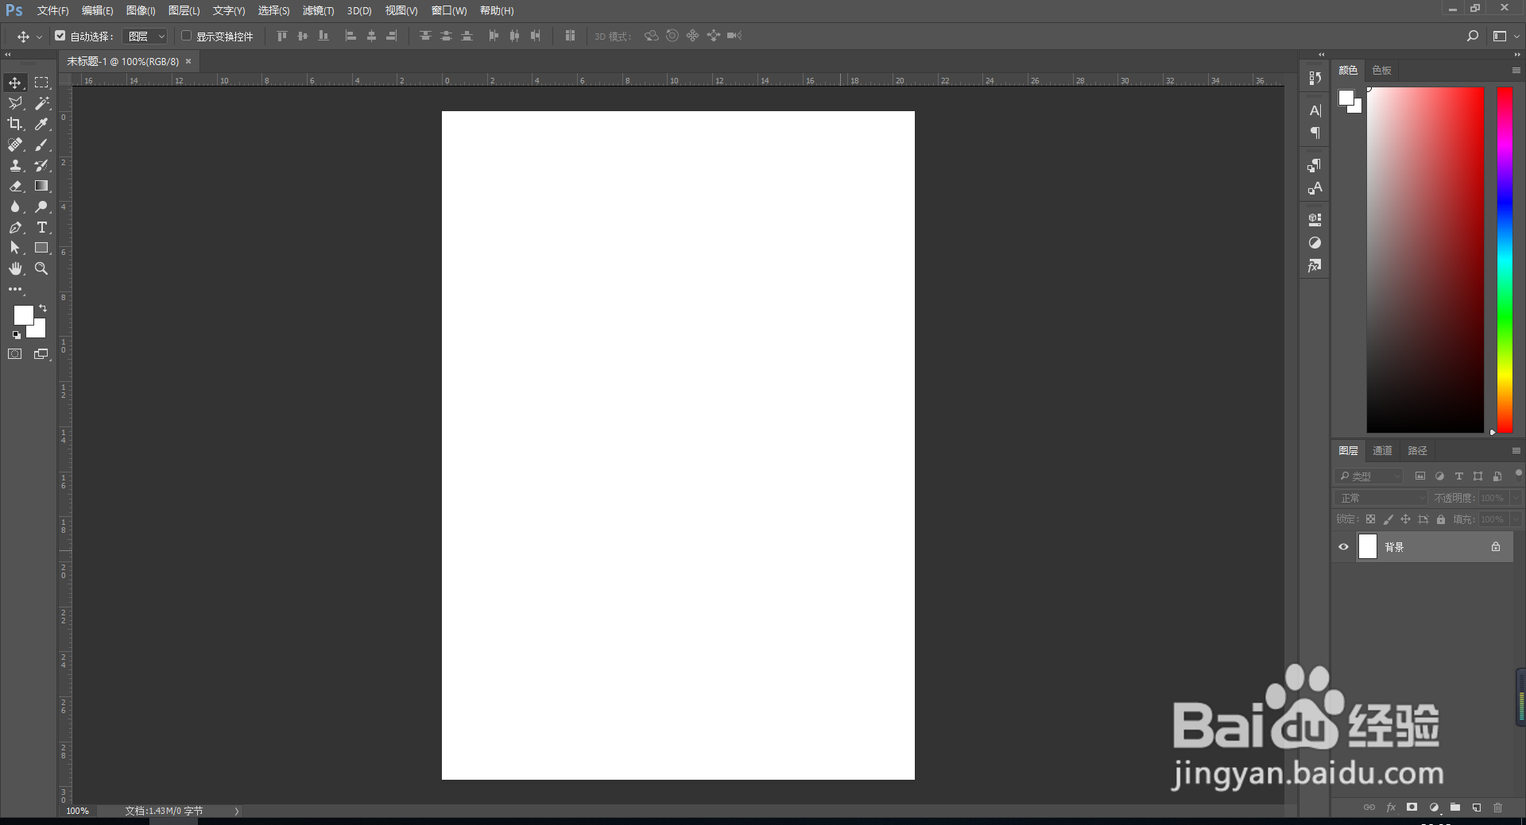Choose the Spot Healing Brush tool

(15, 145)
